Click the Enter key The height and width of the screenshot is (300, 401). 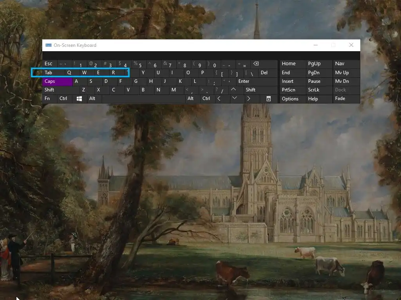click(x=257, y=81)
